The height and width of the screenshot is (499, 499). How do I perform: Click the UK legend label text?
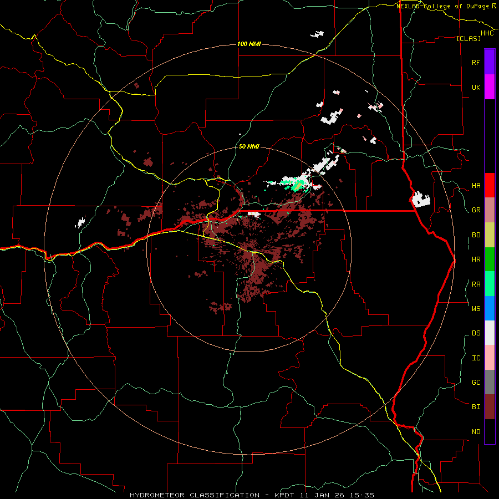pyautogui.click(x=476, y=87)
